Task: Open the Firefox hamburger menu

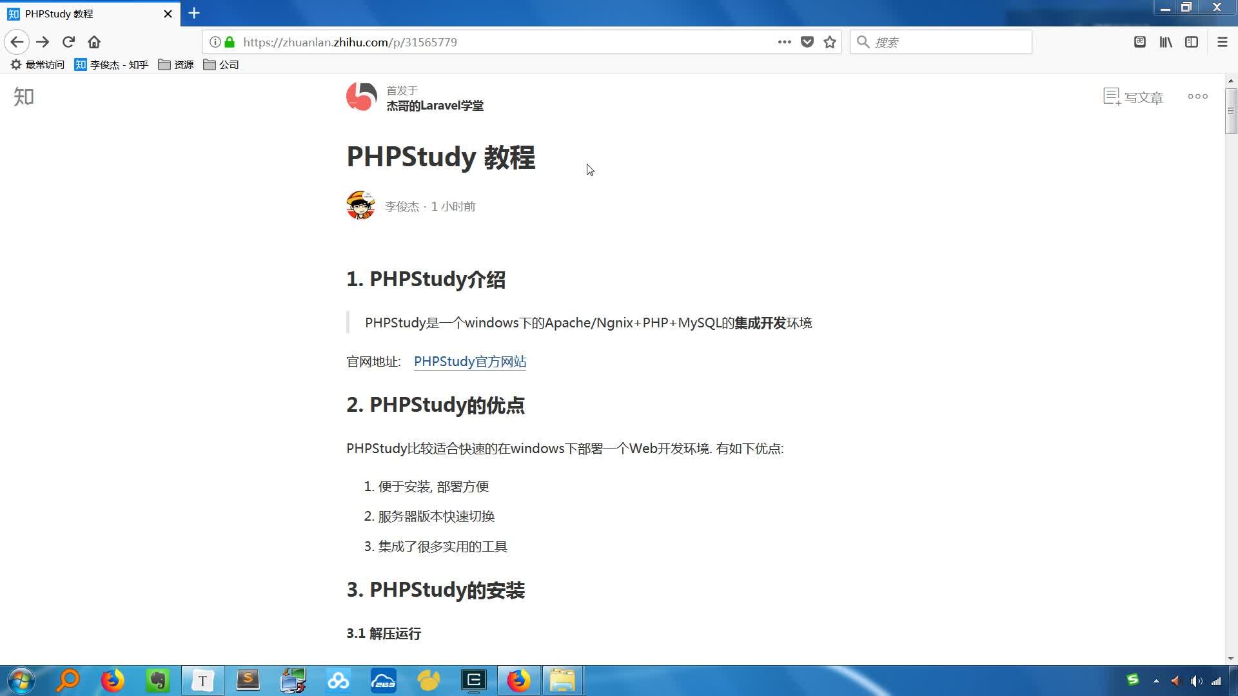Action: 1222,42
